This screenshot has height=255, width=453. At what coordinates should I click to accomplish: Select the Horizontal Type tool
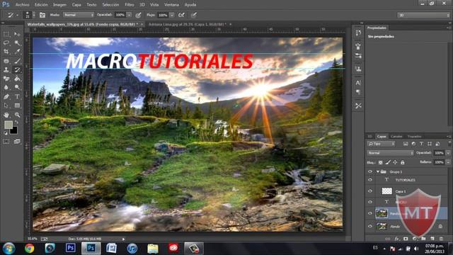click(17, 96)
